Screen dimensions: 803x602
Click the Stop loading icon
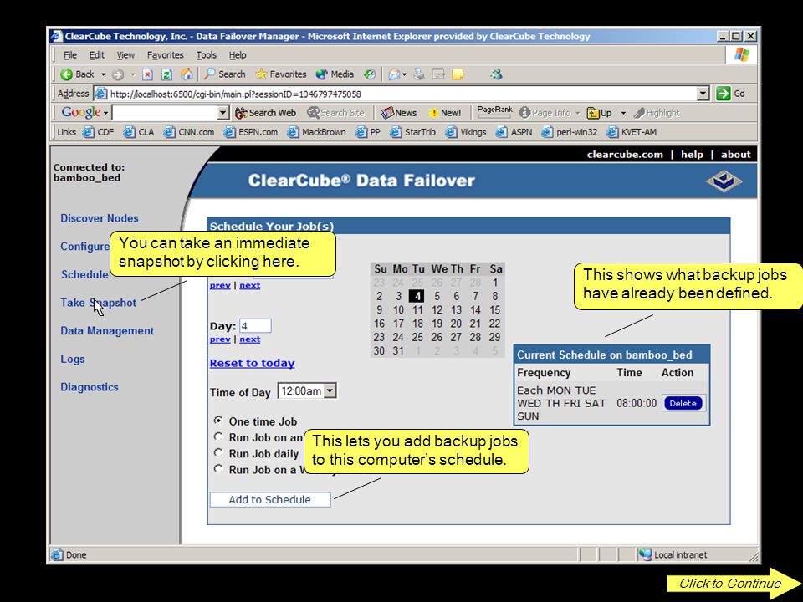147,74
